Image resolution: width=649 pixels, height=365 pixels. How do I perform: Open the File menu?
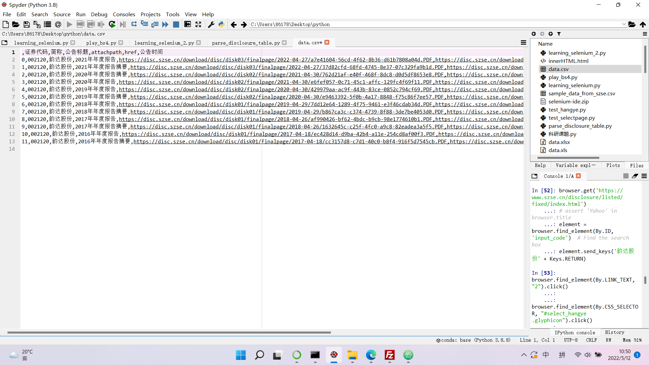(7, 14)
